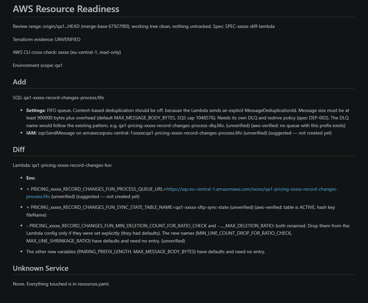Screen dimensions: 368x303
Task: Select the AWS CLI cross-check line
Action: (67, 52)
